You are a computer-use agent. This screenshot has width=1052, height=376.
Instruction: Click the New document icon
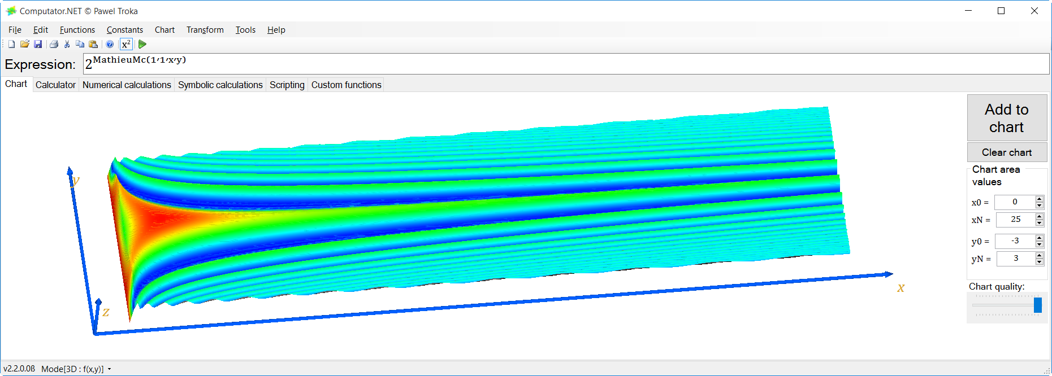point(11,44)
